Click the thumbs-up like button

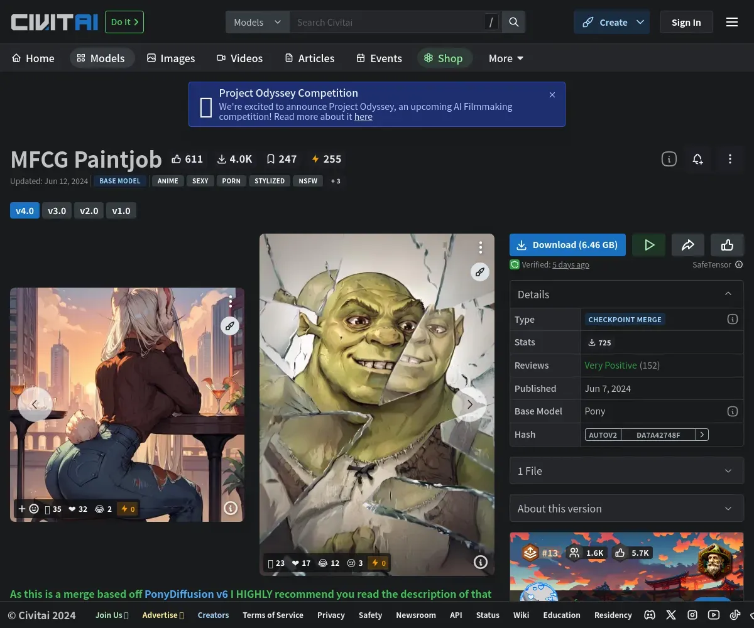click(x=727, y=245)
